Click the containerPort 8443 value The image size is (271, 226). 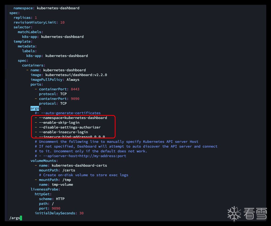coord(75,89)
